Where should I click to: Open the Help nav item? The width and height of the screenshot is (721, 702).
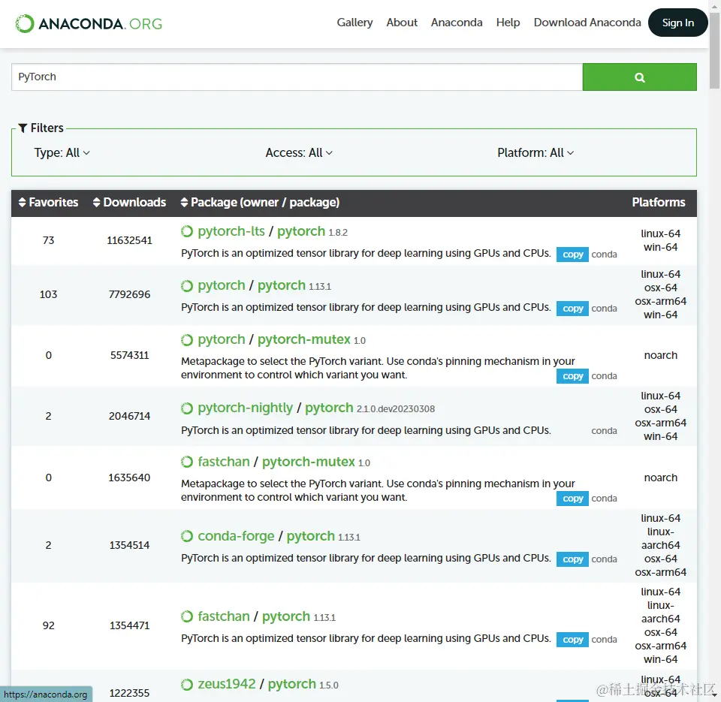508,23
